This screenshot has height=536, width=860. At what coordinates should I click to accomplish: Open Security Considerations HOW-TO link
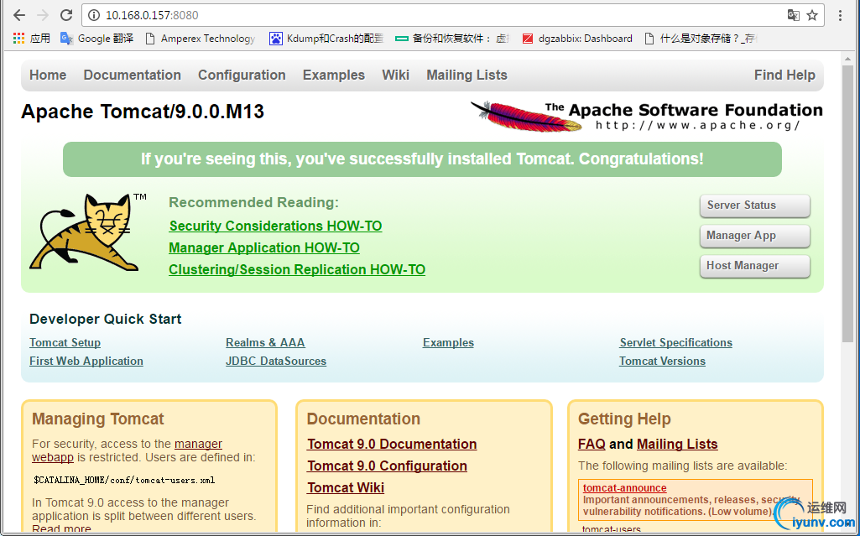pos(275,226)
